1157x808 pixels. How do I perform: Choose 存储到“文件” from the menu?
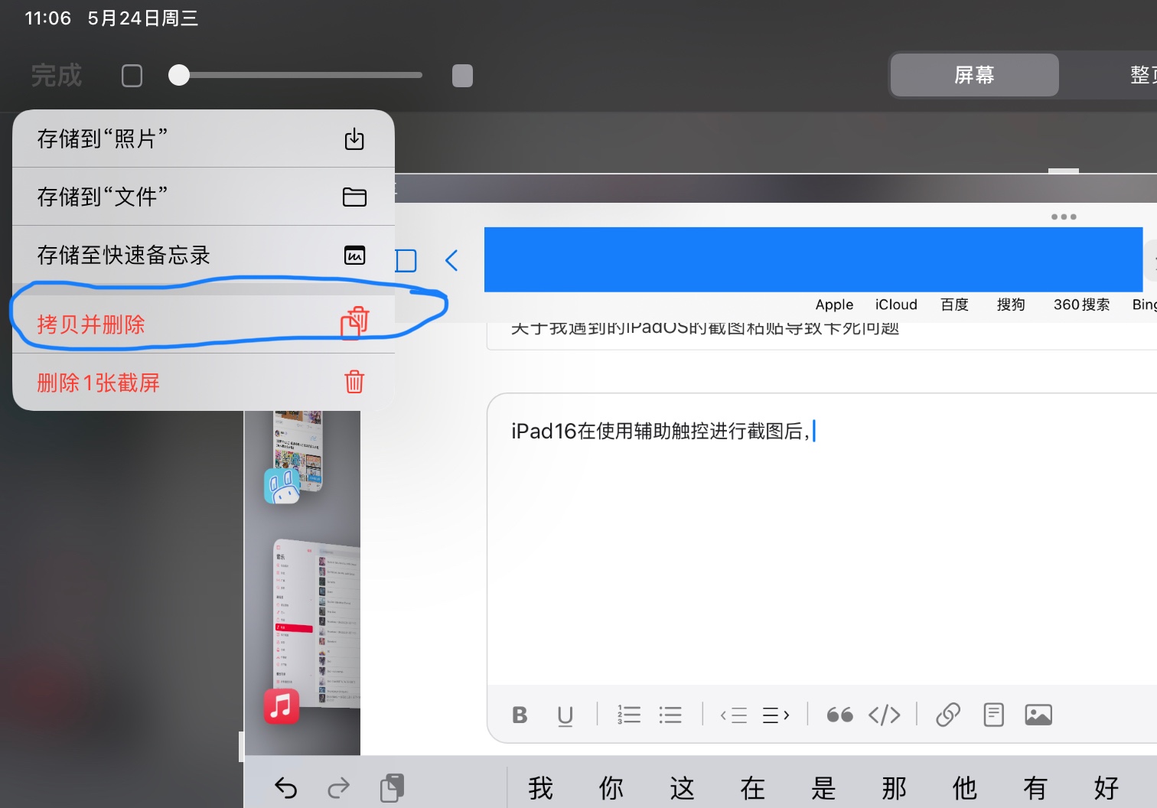204,197
